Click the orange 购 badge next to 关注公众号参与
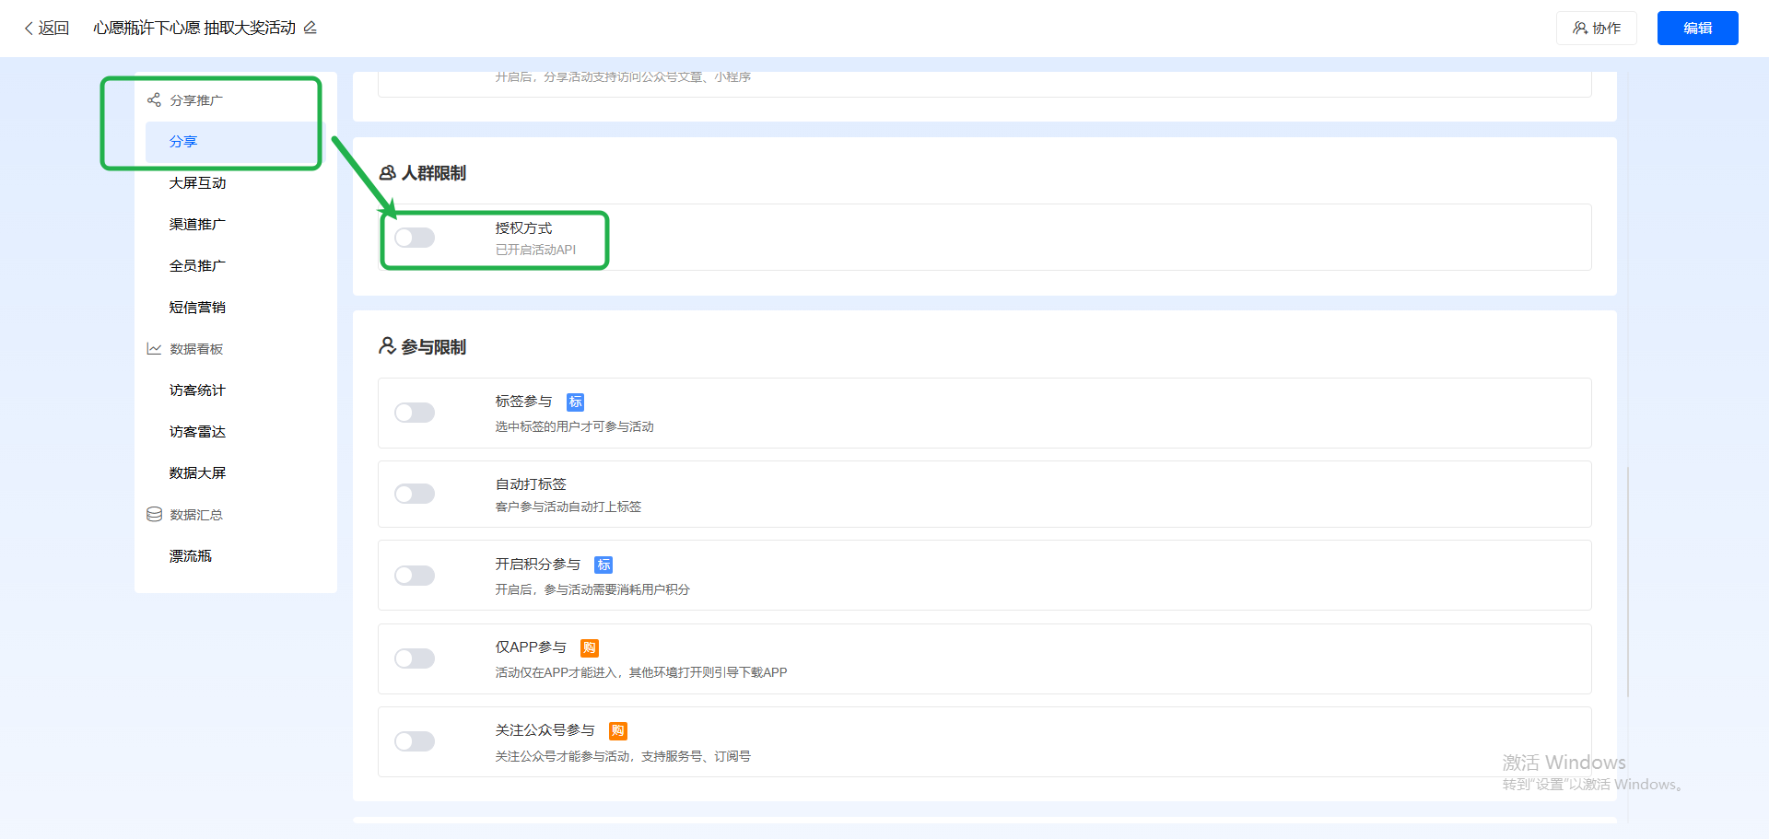The height and width of the screenshot is (839, 1769). (x=618, y=731)
